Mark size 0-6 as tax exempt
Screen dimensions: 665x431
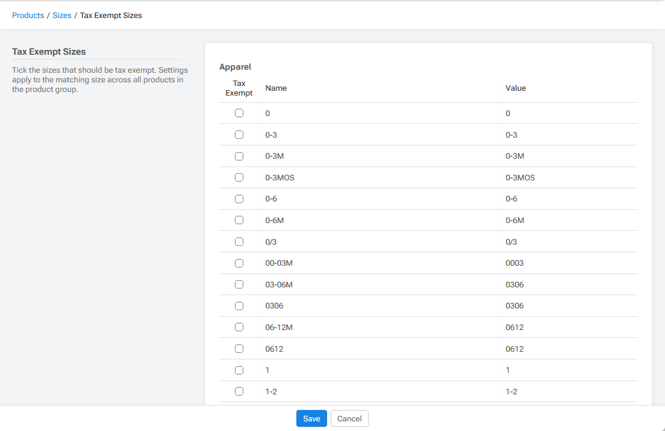[239, 199]
